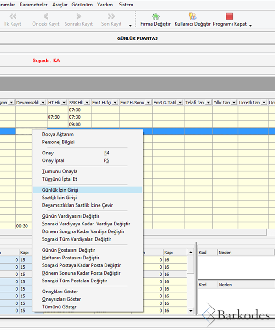The image size is (275, 330).
Task: Jump to last record with Son Kayıt
Action: pyautogui.click(x=111, y=17)
